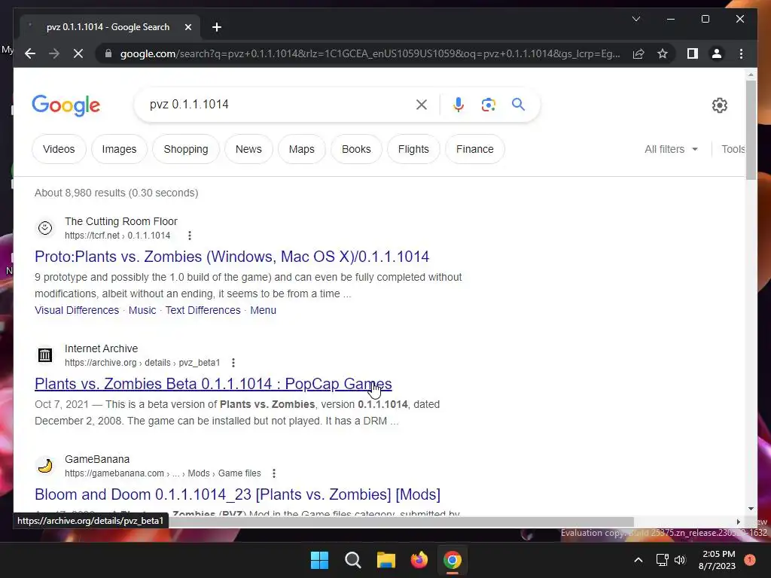Open File Explorer from taskbar
Viewport: 771px width, 578px height.
[x=386, y=560]
